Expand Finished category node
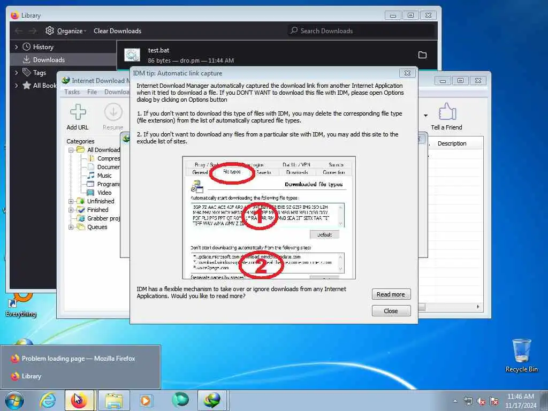Screen dimensions: 548x411 pos(71,210)
